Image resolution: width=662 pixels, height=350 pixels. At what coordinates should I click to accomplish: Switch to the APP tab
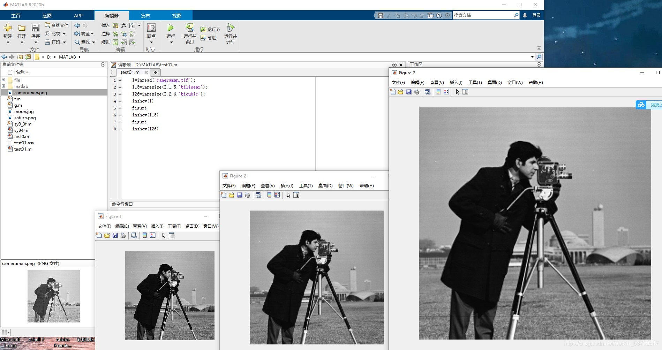[x=78, y=15]
